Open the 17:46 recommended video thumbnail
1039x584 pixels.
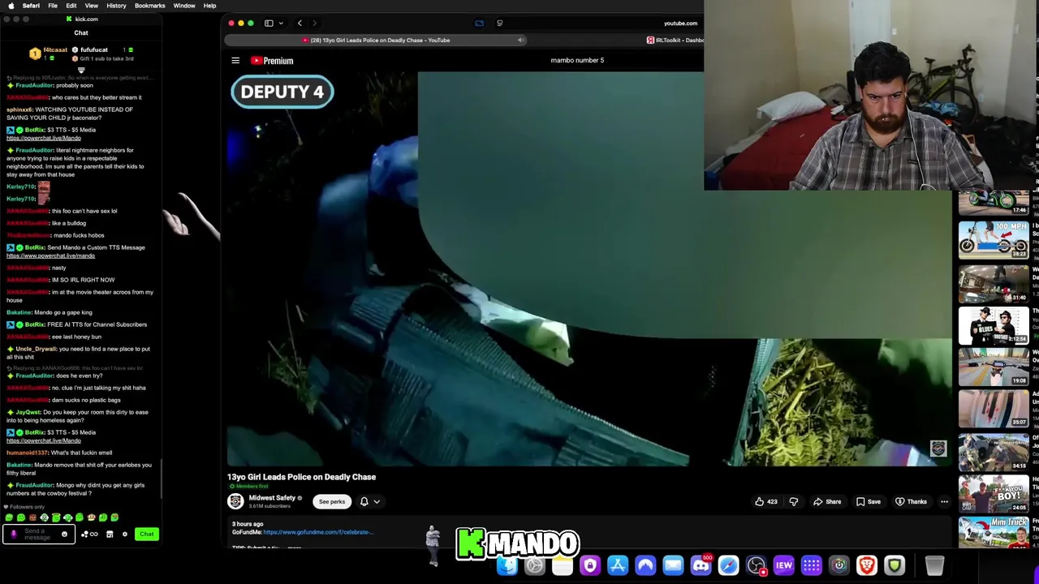(994, 203)
